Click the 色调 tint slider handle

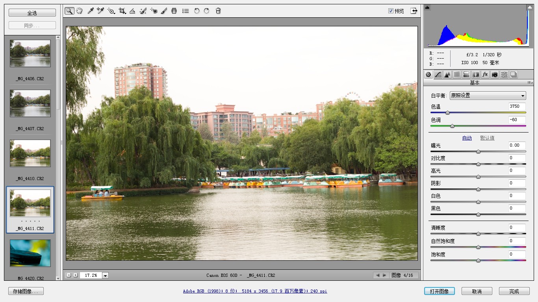tap(452, 126)
